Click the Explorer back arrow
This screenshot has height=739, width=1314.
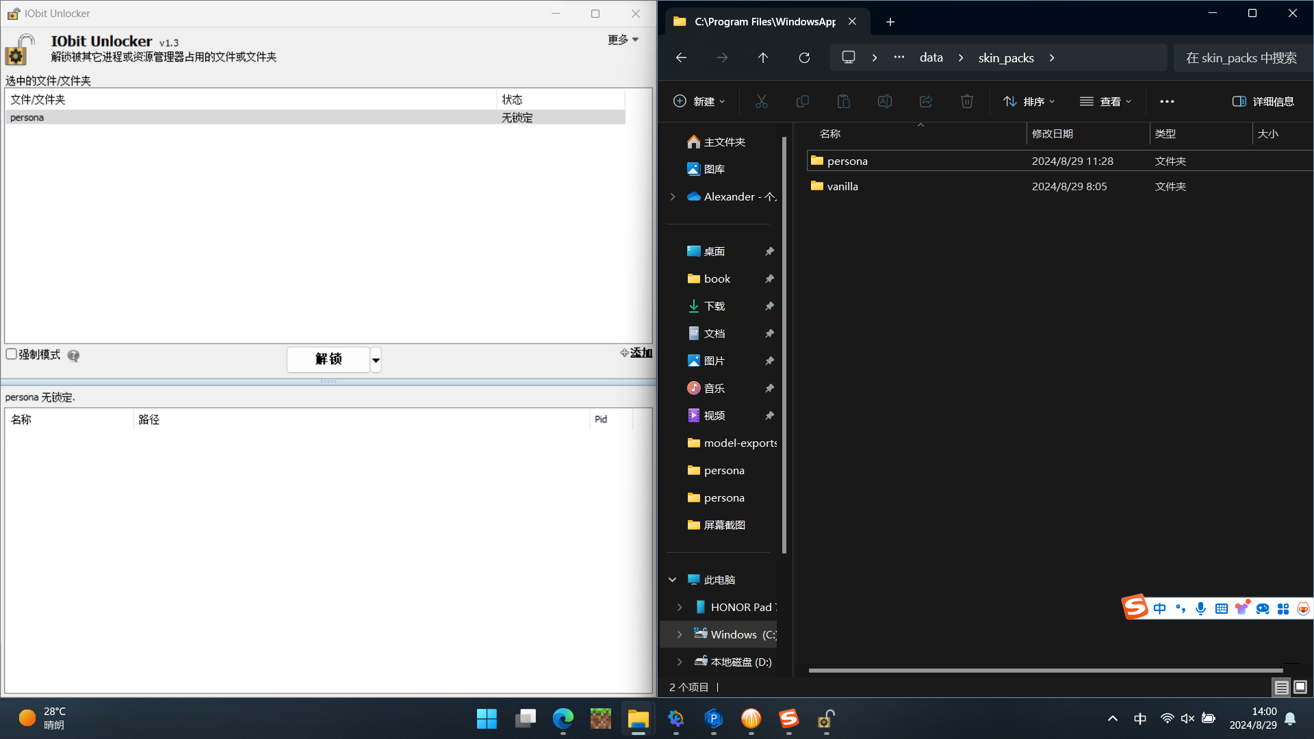coord(681,57)
